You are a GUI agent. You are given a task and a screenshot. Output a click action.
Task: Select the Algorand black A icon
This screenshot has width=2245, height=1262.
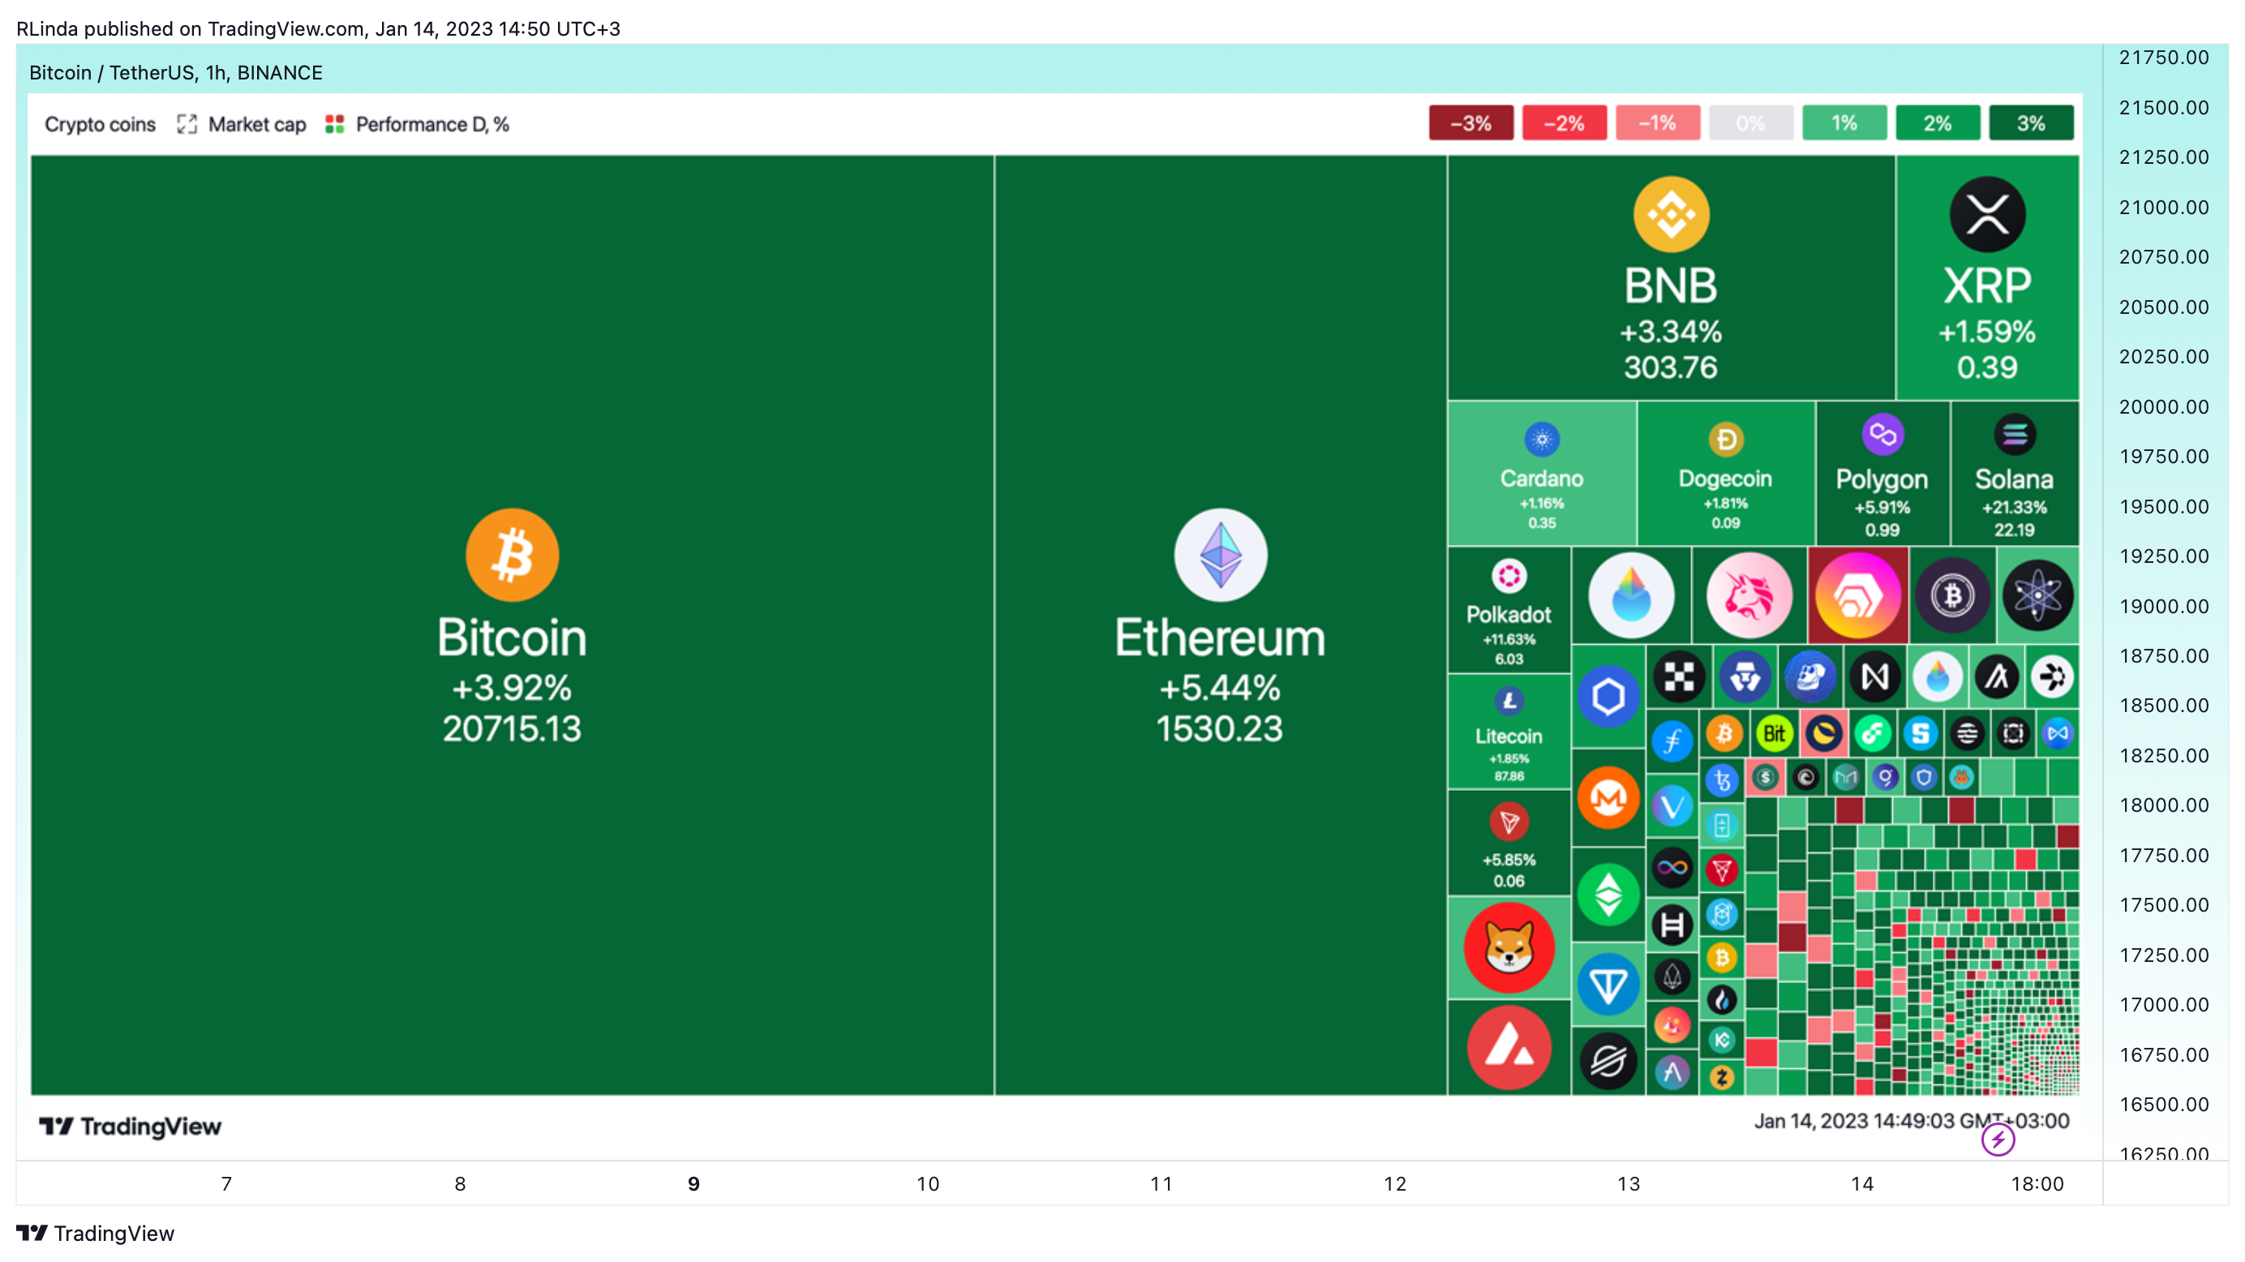click(1997, 676)
